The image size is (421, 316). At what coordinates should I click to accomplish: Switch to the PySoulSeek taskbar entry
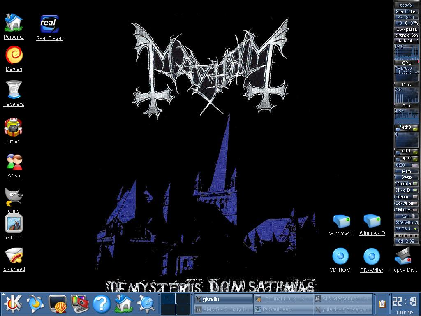[283, 309]
